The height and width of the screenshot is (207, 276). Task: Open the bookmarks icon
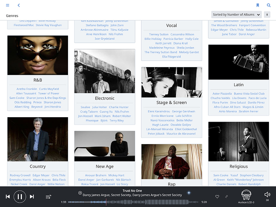[257, 5]
